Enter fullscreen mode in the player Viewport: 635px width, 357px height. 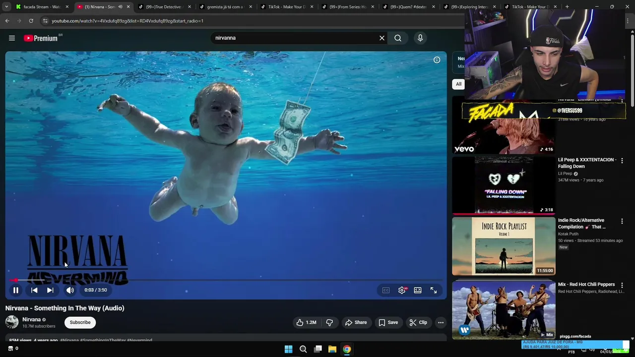click(x=434, y=290)
